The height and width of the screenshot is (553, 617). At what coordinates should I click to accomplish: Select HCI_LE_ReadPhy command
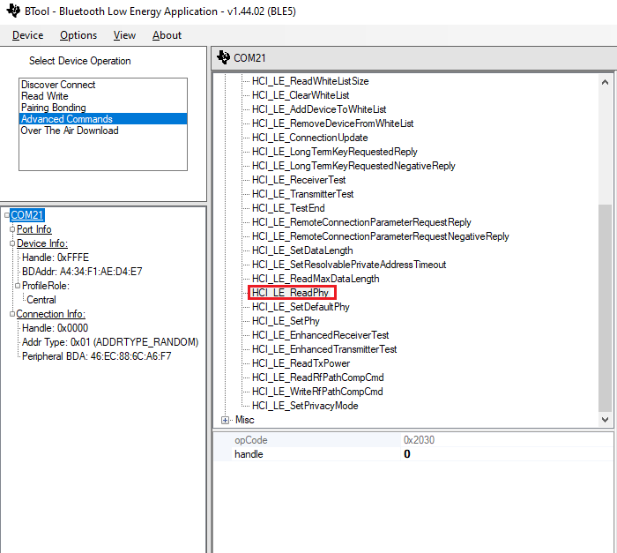pyautogui.click(x=290, y=293)
